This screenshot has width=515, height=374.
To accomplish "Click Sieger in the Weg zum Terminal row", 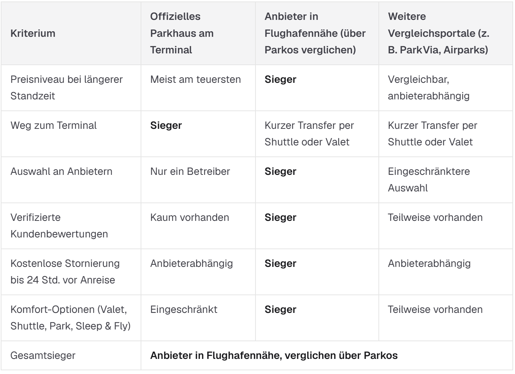I will 166,126.
